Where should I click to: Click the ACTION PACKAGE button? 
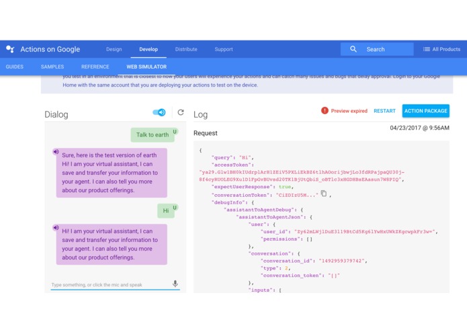coord(425,111)
